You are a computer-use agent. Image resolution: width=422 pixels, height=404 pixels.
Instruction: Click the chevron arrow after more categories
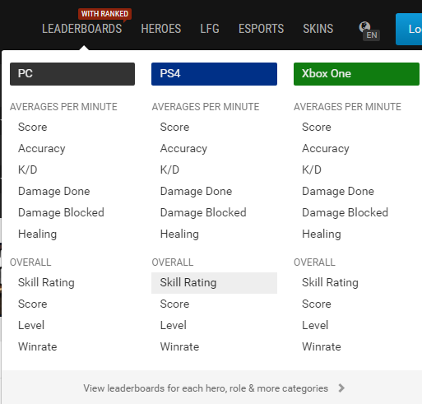tap(341, 388)
